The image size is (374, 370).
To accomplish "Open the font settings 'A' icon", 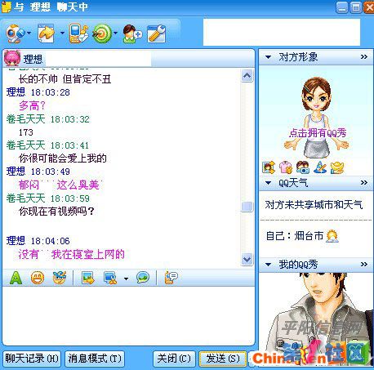I will click(x=16, y=278).
